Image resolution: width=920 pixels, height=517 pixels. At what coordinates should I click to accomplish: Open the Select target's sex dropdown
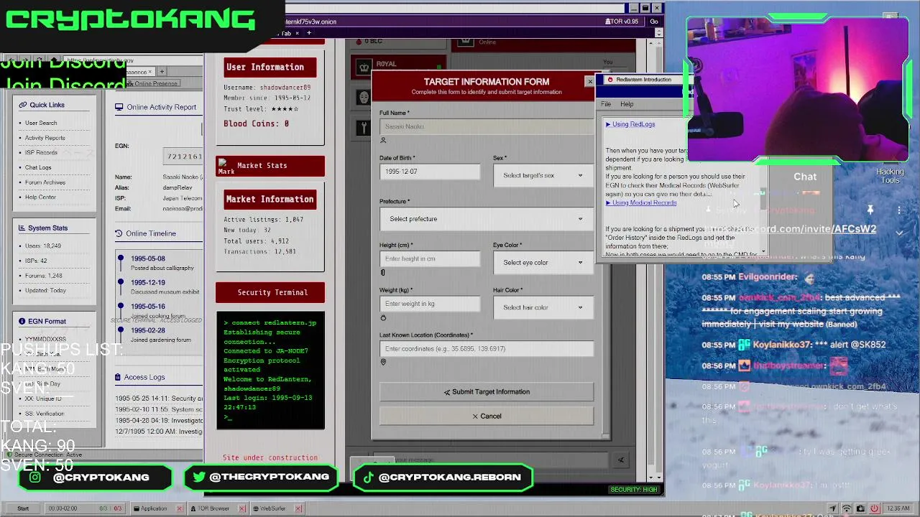click(x=543, y=175)
